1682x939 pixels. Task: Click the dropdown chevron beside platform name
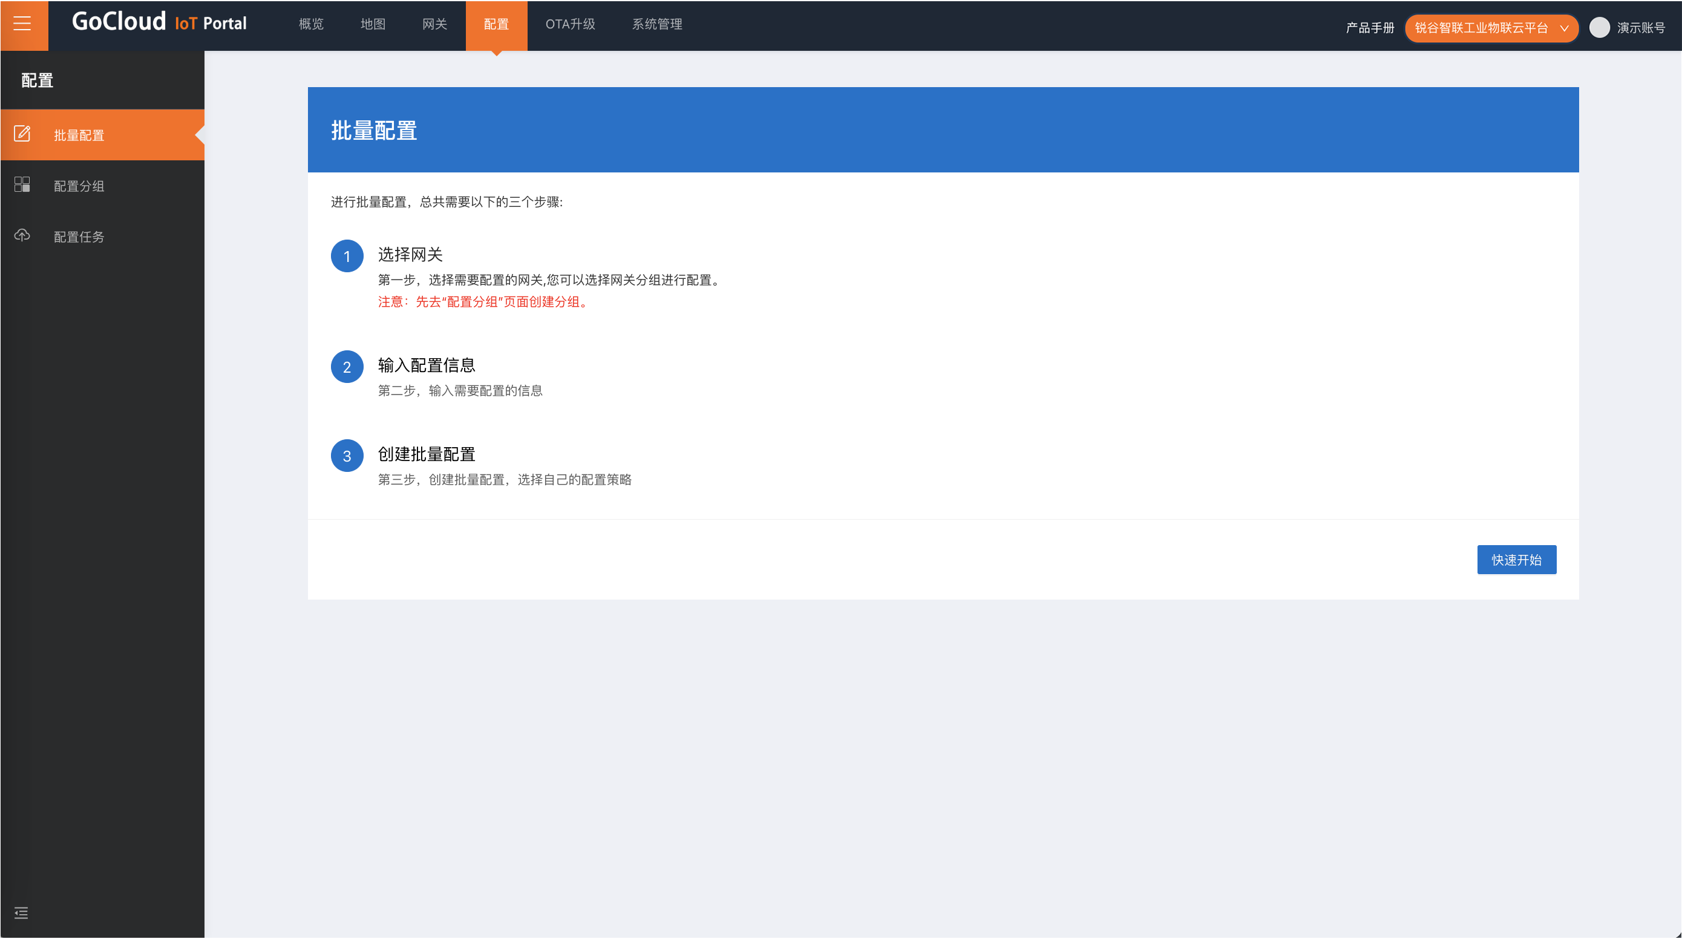[1565, 28]
